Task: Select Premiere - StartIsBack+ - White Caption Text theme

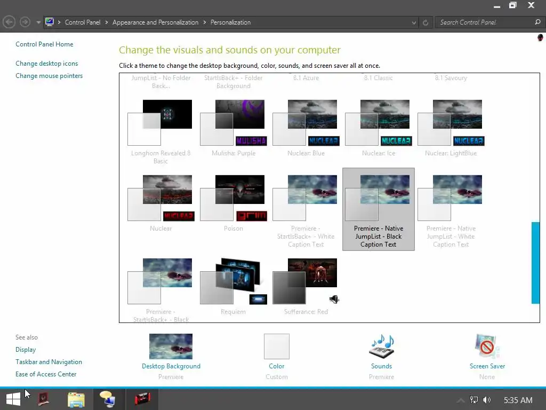Action: coord(306,209)
